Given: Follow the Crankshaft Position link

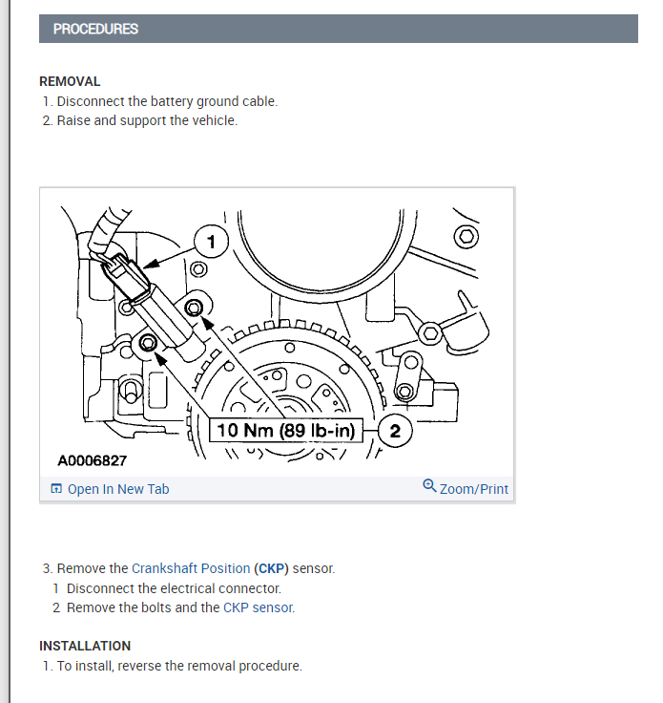Looking at the screenshot, I should coord(191,568).
